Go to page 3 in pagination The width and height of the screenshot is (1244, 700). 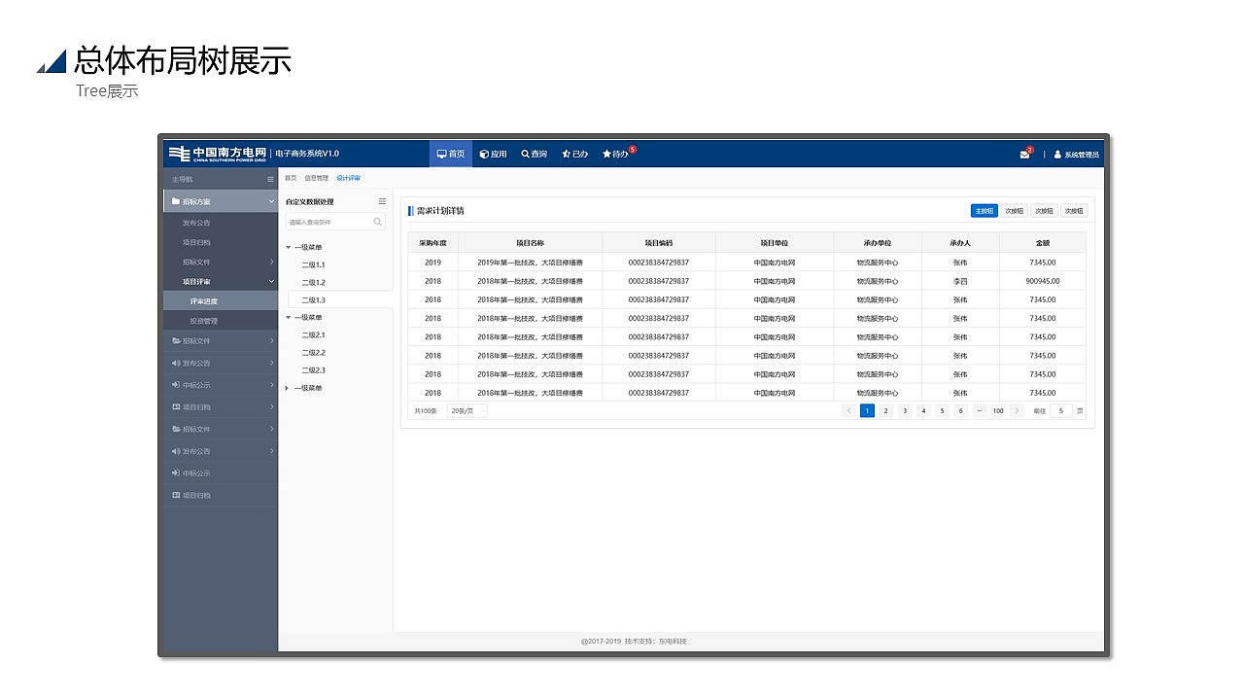[x=905, y=410]
